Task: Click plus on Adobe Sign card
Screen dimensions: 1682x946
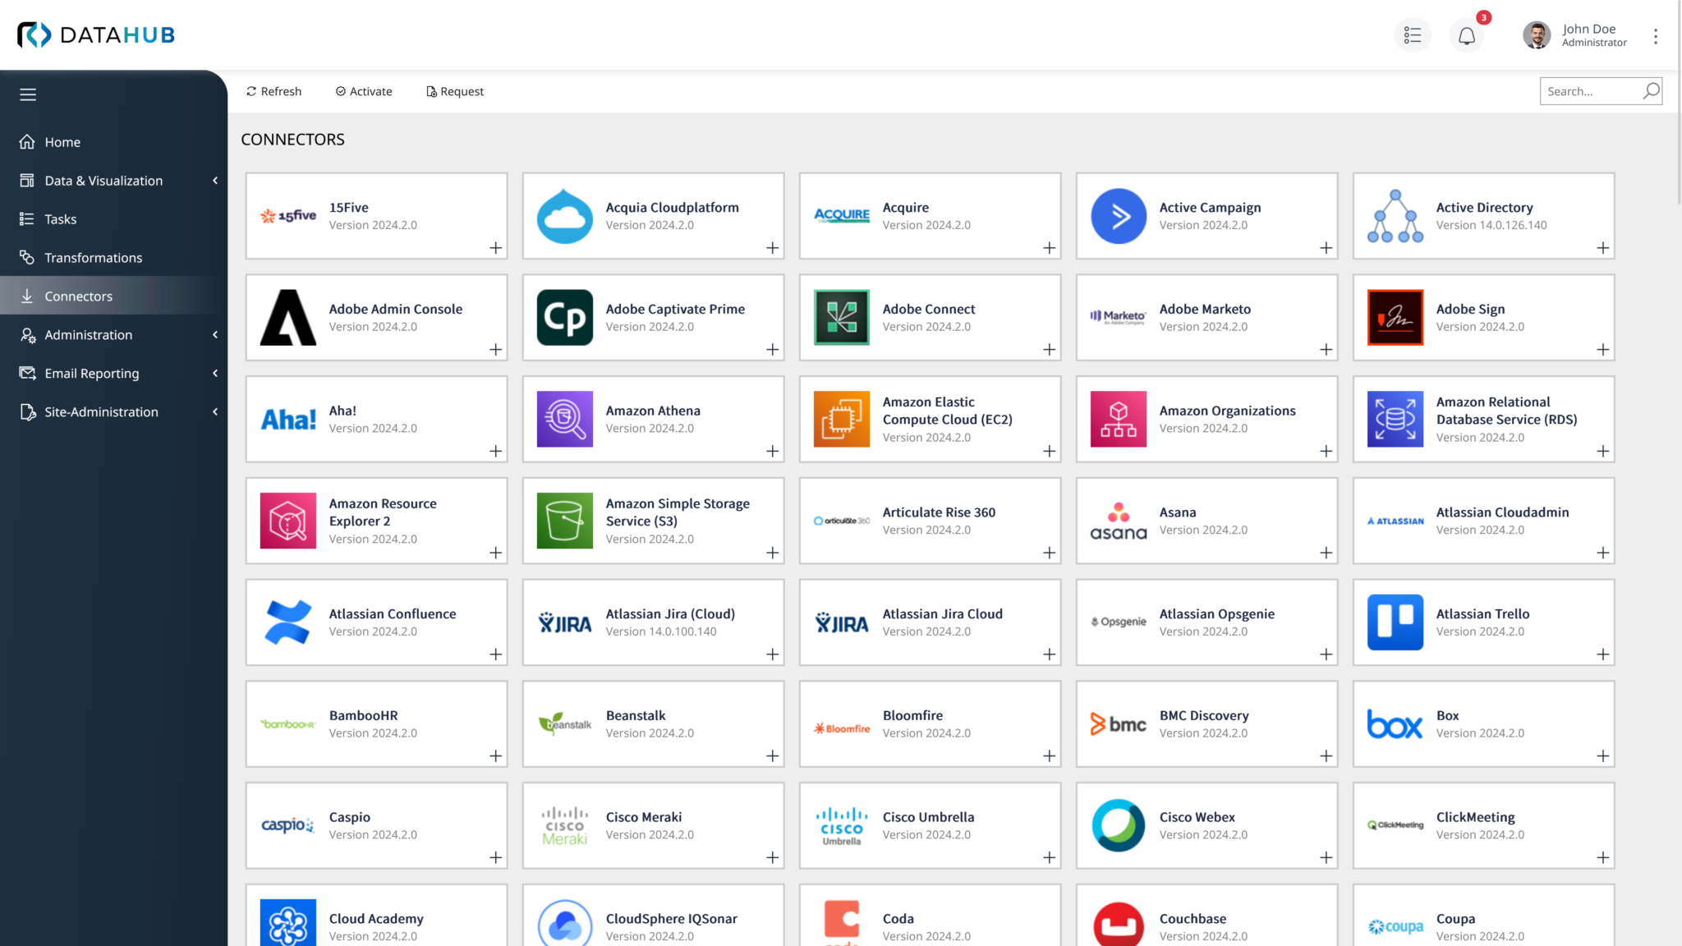Action: pos(1602,350)
